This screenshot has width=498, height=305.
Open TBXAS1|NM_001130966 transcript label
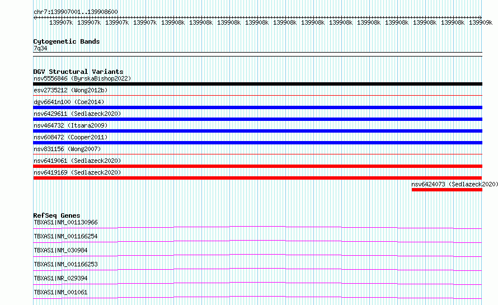tap(65, 222)
